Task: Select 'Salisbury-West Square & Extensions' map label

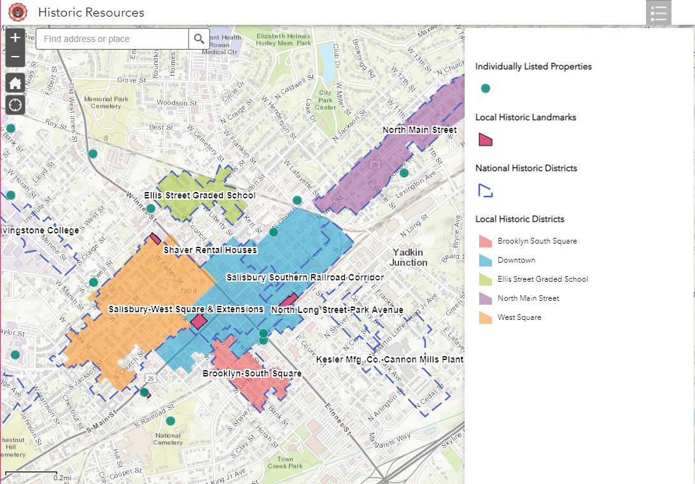Action: (x=186, y=309)
